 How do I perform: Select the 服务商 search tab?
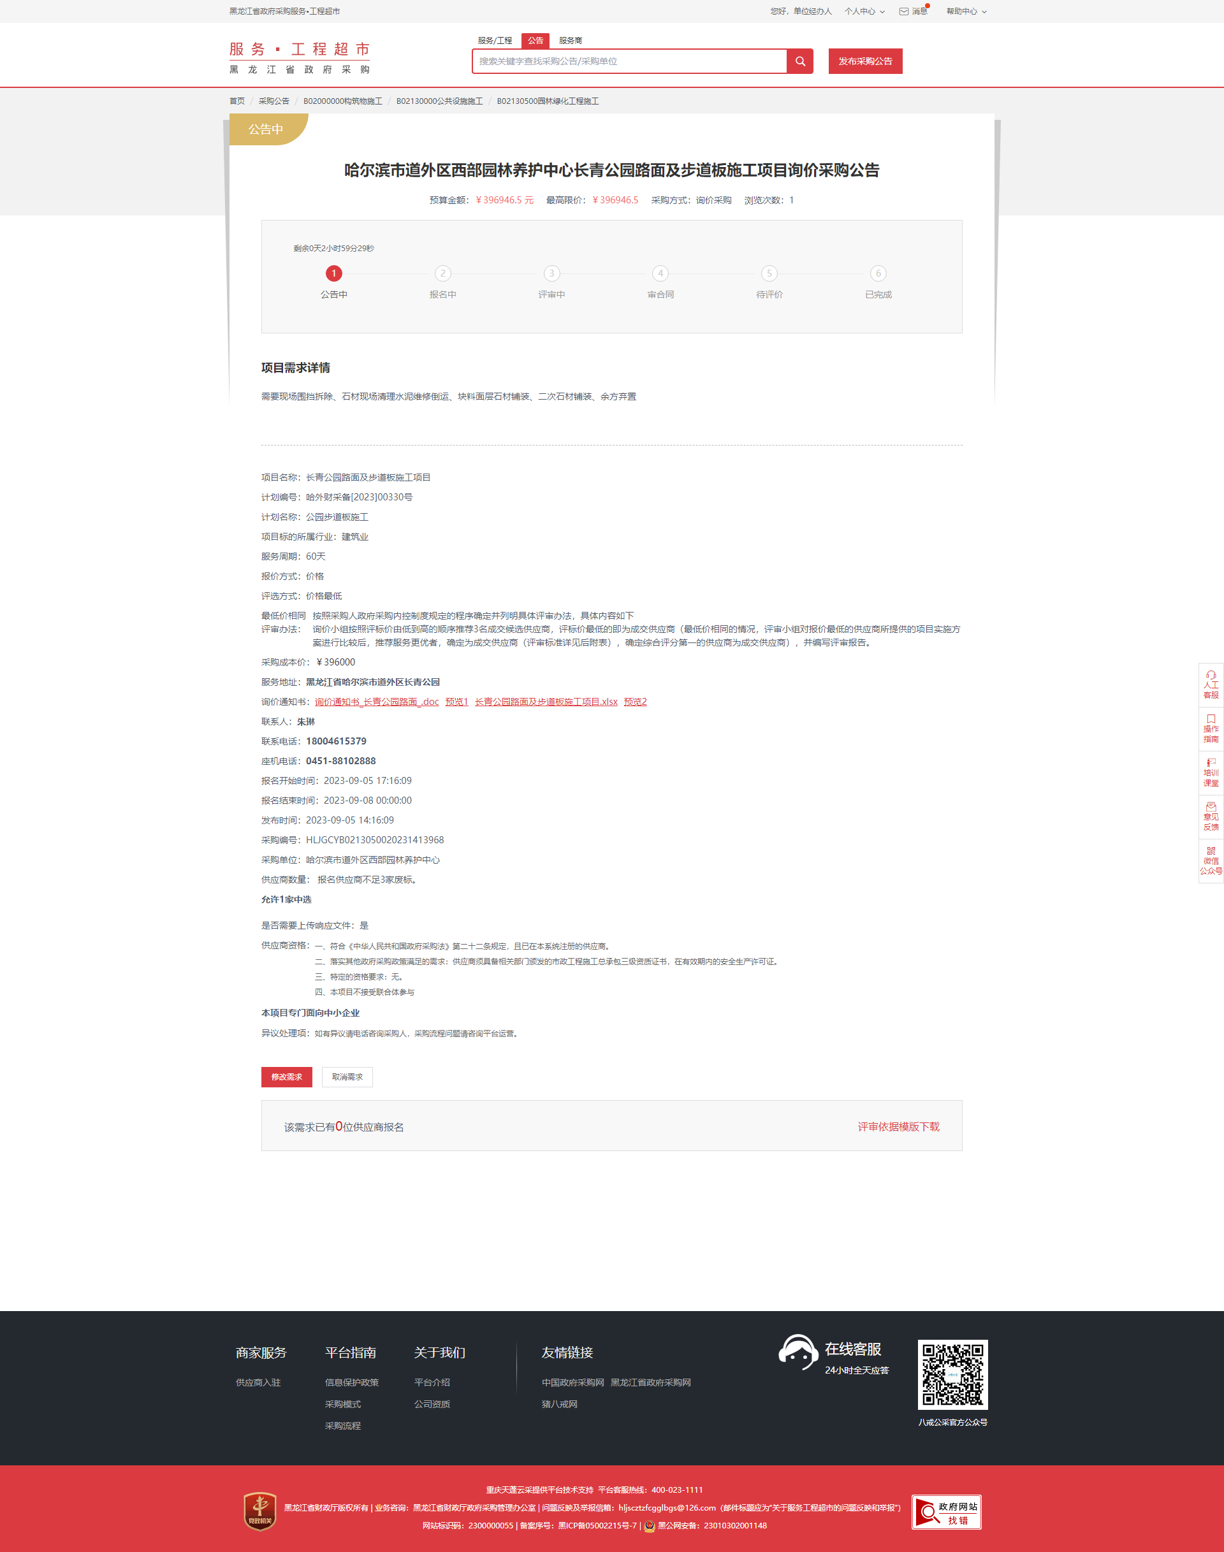click(x=571, y=41)
